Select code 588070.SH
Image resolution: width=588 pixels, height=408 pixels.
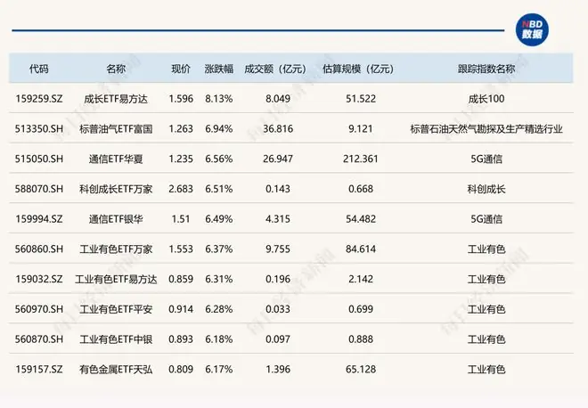[x=39, y=189]
